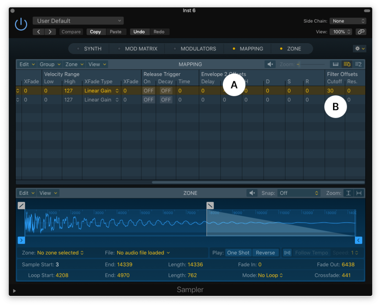The image size is (381, 306).
Task: Switch Mapping to Key Mapping Editor view
Action: pyautogui.click(x=335, y=64)
